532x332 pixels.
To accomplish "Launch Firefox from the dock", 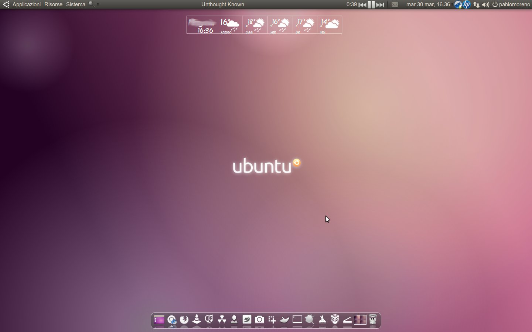I will [x=184, y=319].
